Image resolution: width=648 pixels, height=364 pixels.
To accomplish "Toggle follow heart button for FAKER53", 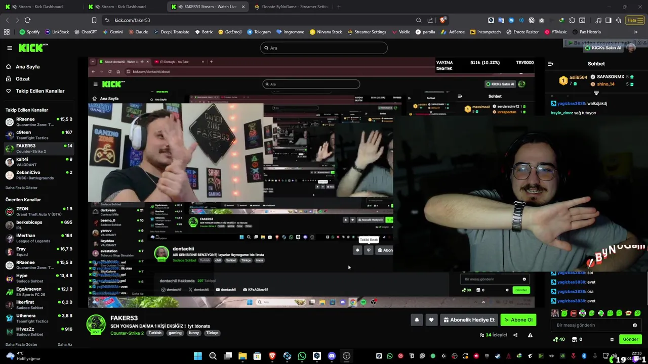I will (431, 320).
